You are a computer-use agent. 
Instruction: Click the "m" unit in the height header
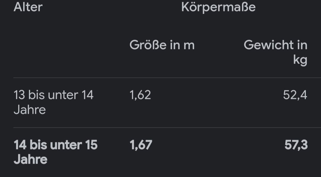pyautogui.click(x=189, y=45)
